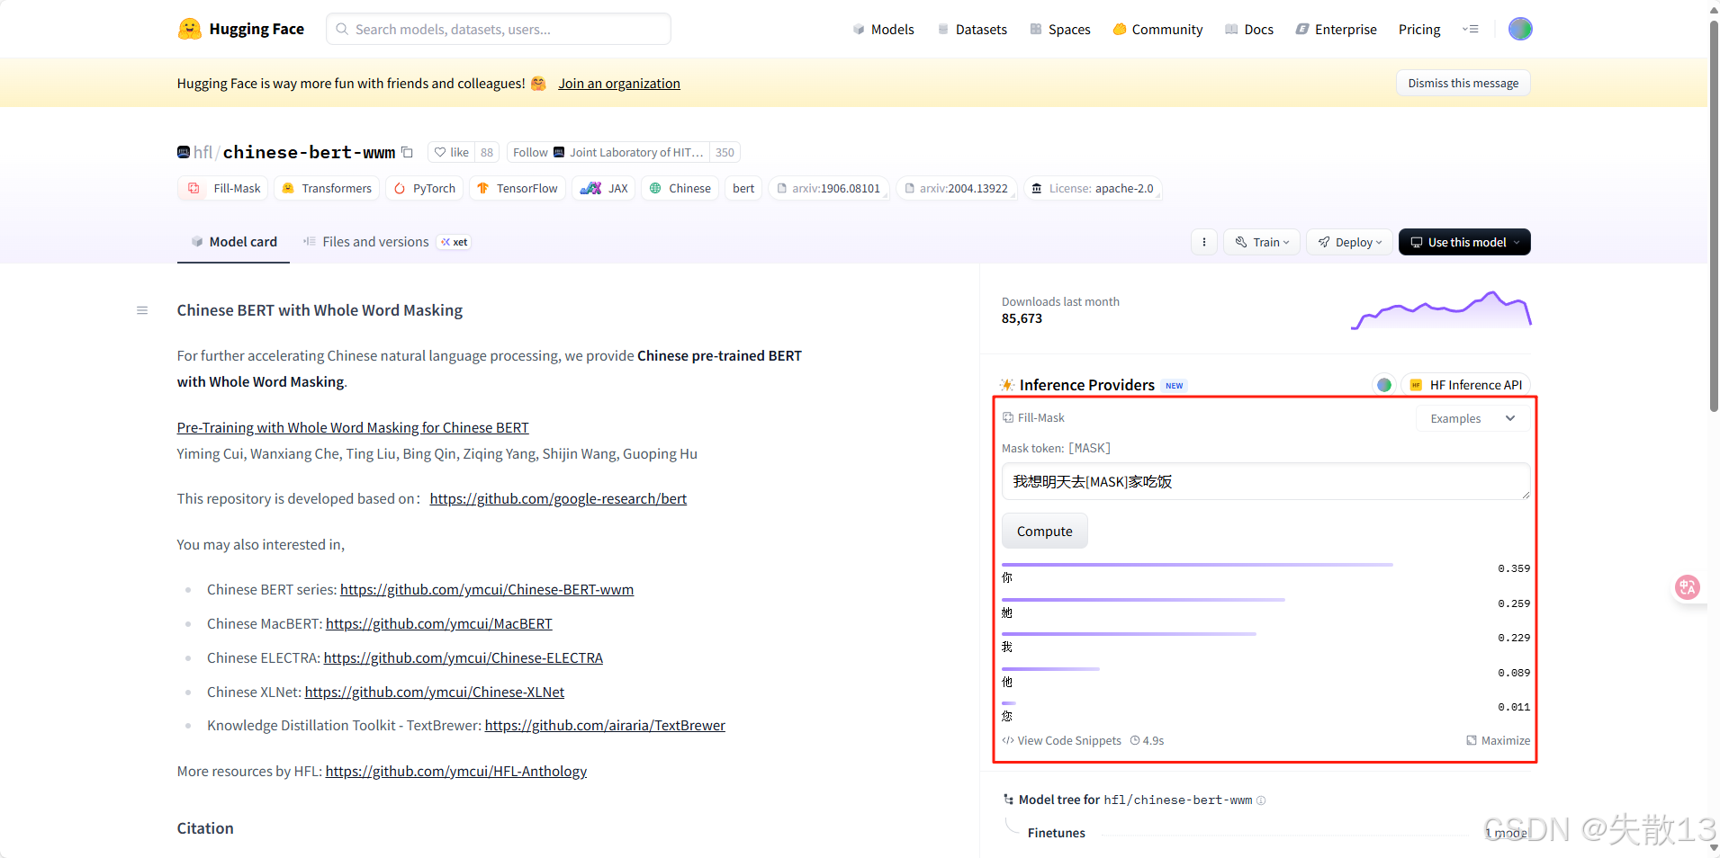
Task: Copy model name with the copy icon
Action: [407, 152]
